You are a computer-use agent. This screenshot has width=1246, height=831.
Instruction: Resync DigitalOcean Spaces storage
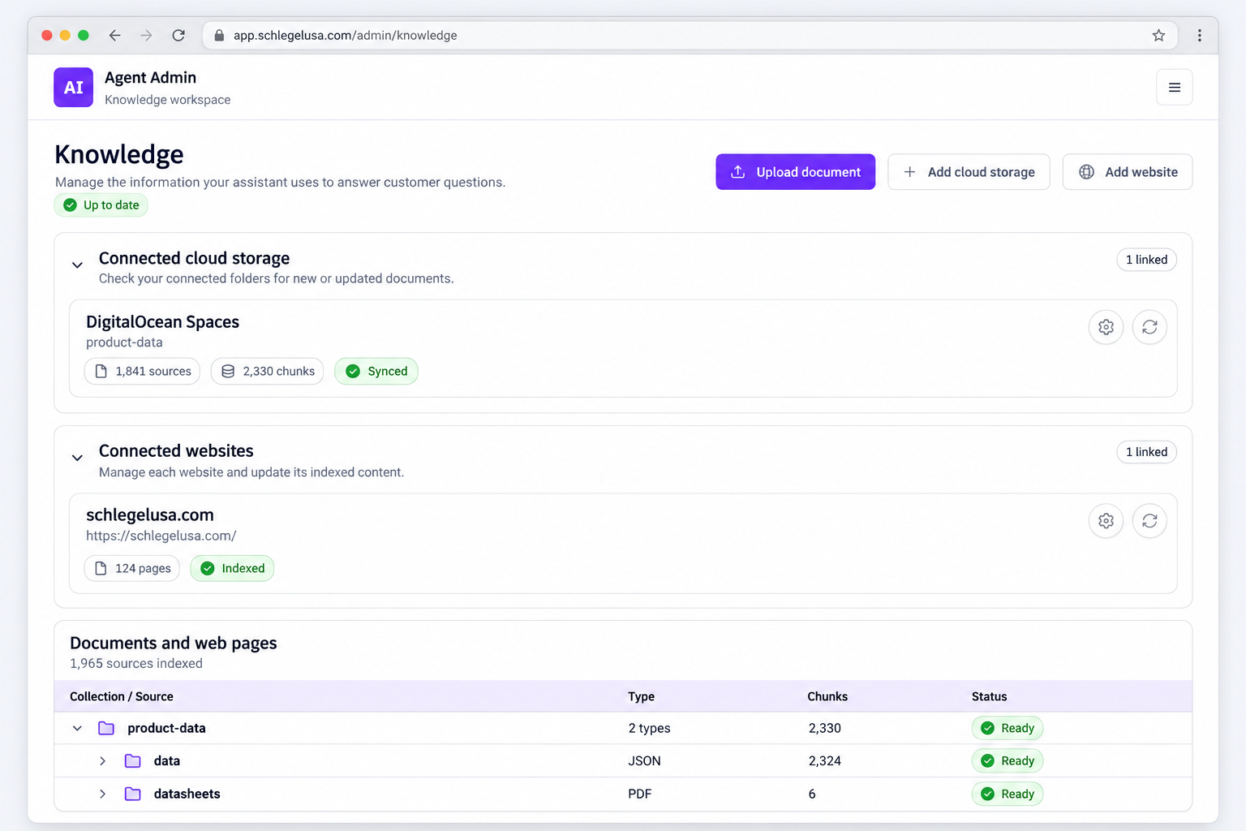click(1149, 327)
